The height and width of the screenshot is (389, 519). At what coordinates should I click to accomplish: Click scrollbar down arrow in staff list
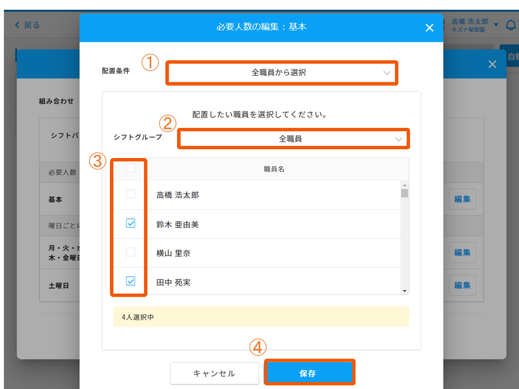(x=404, y=290)
